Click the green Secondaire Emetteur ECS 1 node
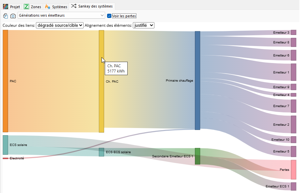This screenshot has height=193, width=300. (x=197, y=156)
